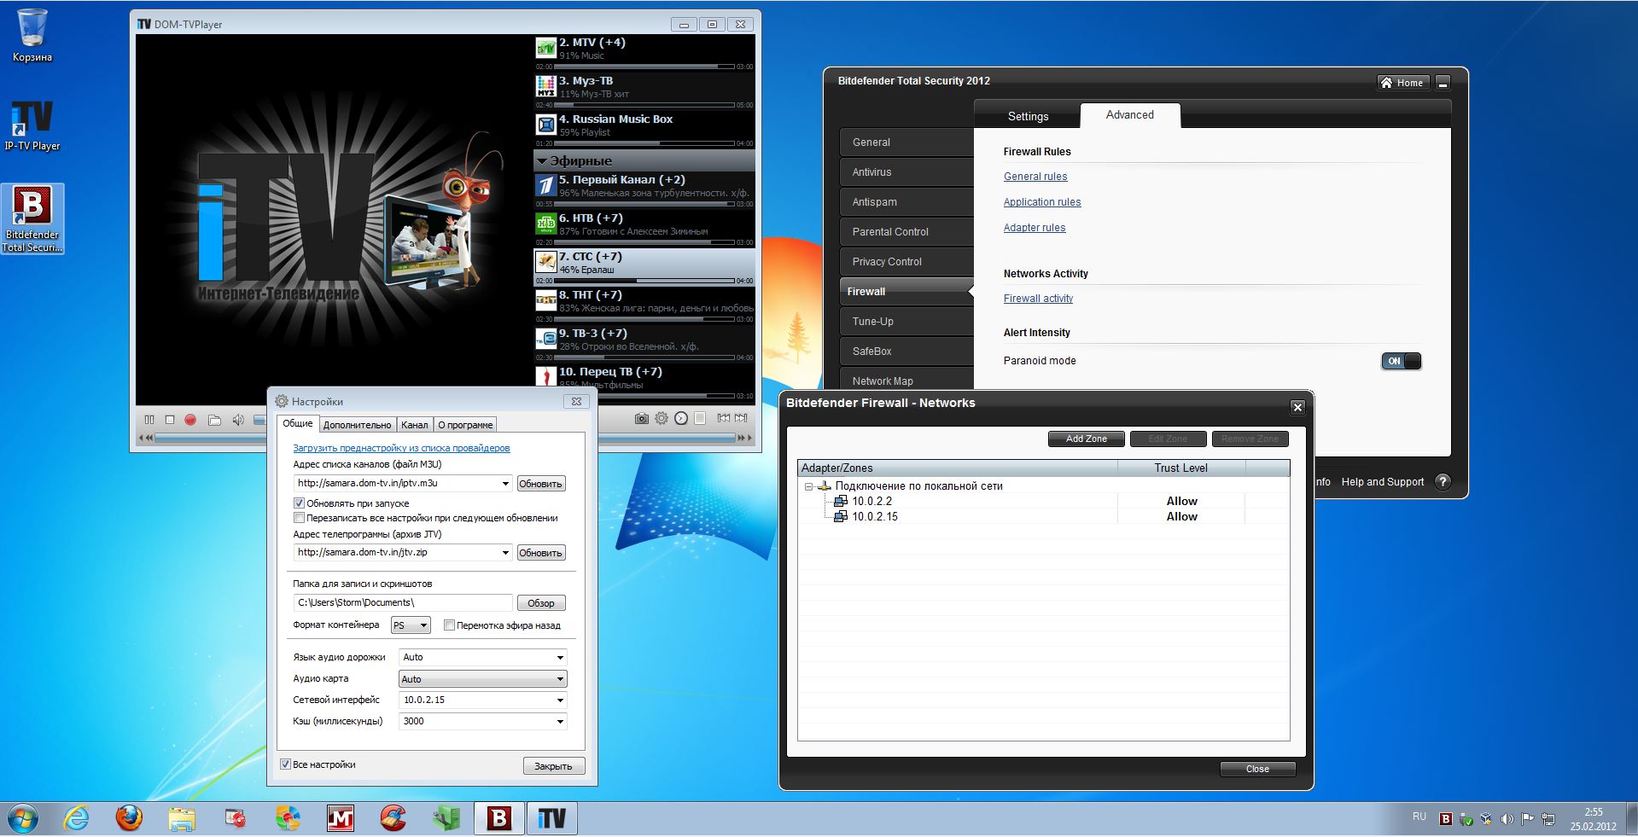This screenshot has width=1638, height=837.
Task: Toggle Paranoid mode switch off
Action: [1401, 361]
